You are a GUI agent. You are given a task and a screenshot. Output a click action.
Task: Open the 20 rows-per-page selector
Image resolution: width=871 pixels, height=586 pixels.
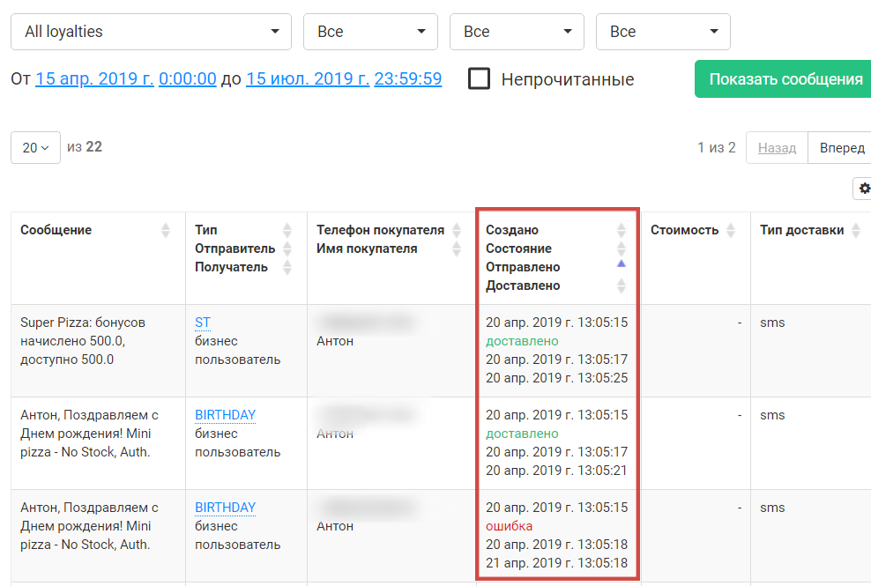(x=35, y=147)
